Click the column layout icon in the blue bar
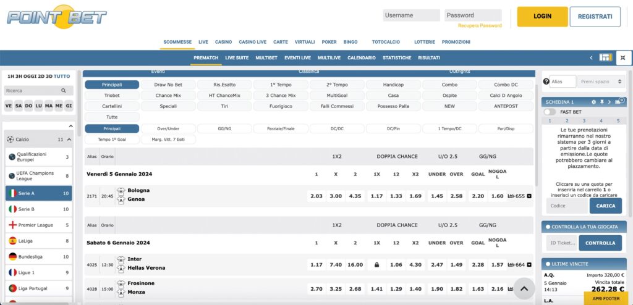The image size is (633, 305). pyautogui.click(x=605, y=57)
